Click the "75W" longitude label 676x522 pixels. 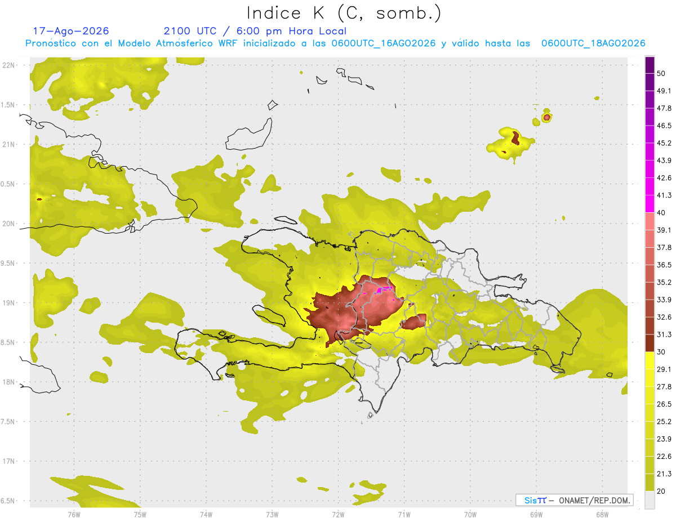(140, 515)
